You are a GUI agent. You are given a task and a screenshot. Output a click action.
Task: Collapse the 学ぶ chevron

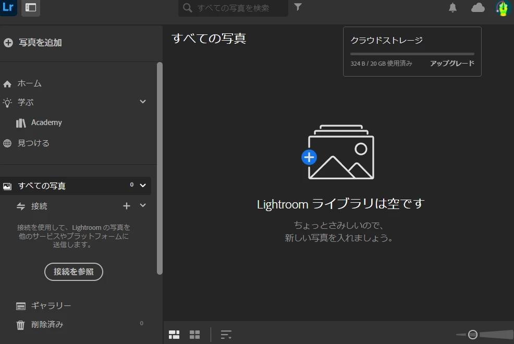[143, 102]
